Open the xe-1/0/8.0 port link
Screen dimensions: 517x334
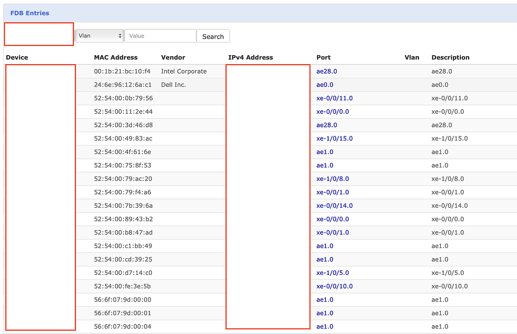pyautogui.click(x=333, y=179)
